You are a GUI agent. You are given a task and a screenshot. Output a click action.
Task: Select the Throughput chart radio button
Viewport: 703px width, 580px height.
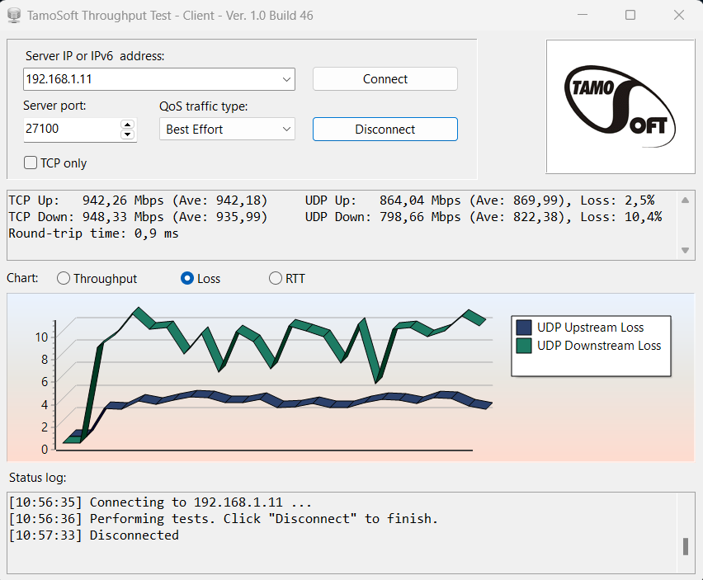pyautogui.click(x=64, y=278)
